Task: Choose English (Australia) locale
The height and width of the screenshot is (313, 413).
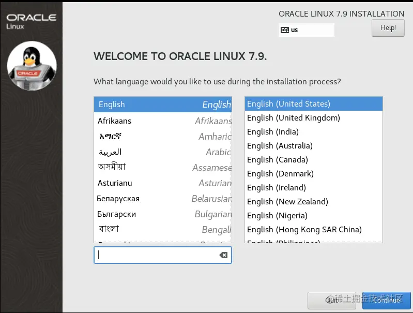Action: [314, 146]
